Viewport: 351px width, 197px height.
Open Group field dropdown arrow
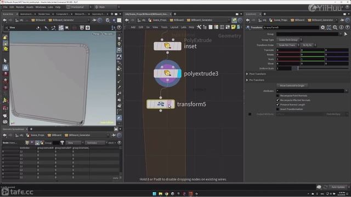click(341, 34)
